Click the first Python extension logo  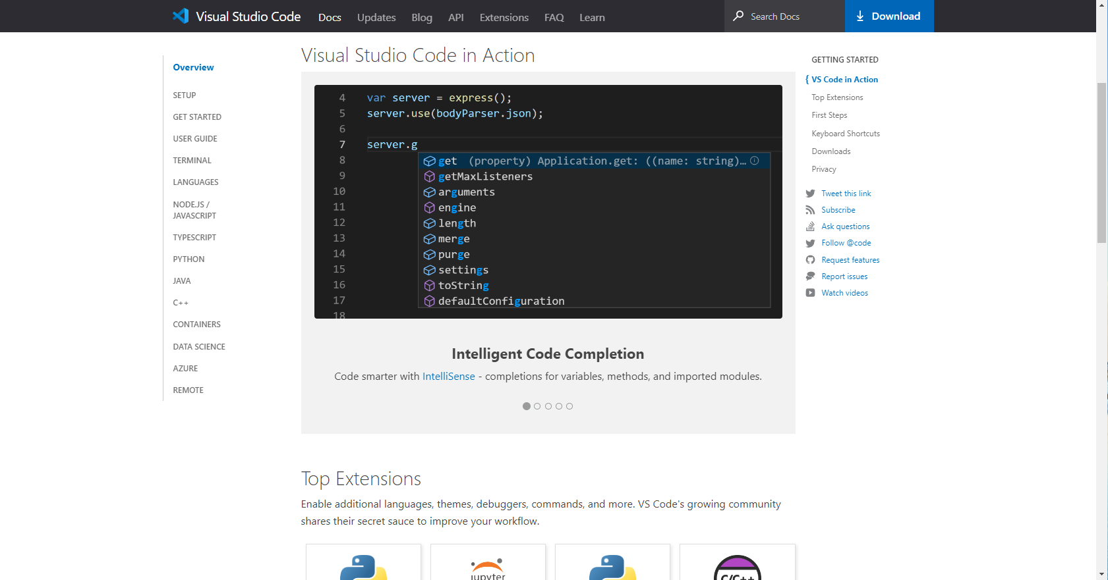[x=363, y=567]
